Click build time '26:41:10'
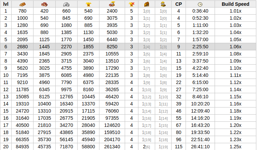Viewport: 257px width, 150px height. (200, 147)
